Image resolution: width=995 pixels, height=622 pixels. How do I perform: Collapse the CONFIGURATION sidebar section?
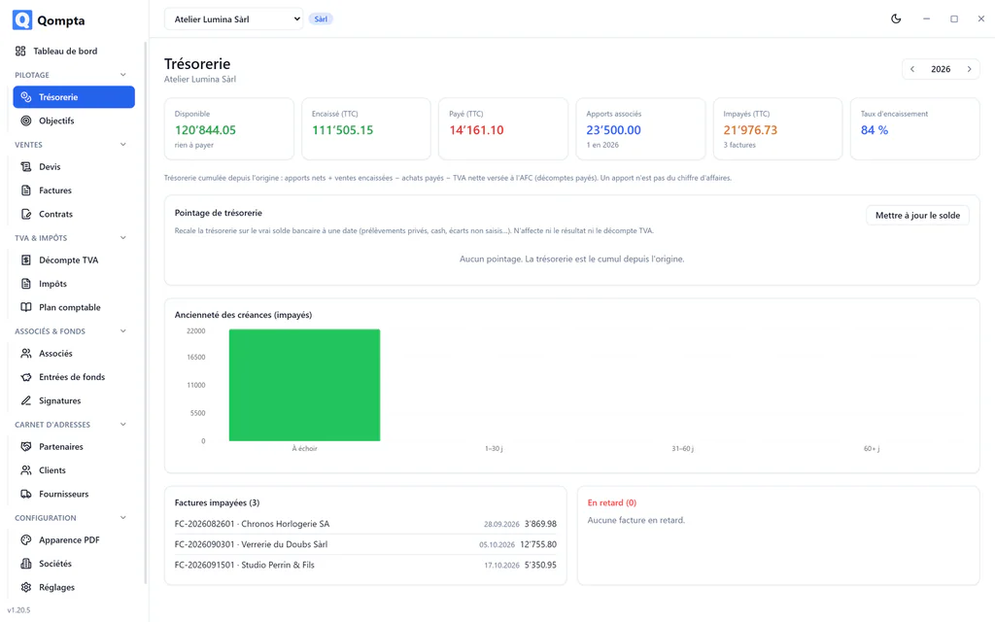pos(123,518)
